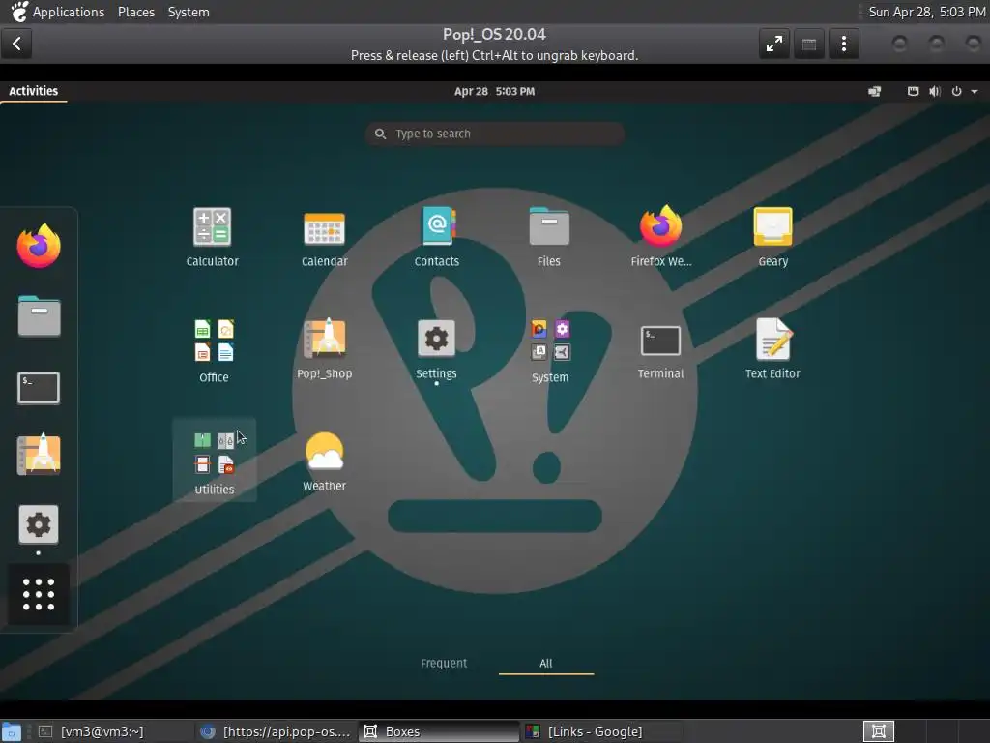Click the Files folder in the dock
Viewport: 990px width, 743px height.
39,316
